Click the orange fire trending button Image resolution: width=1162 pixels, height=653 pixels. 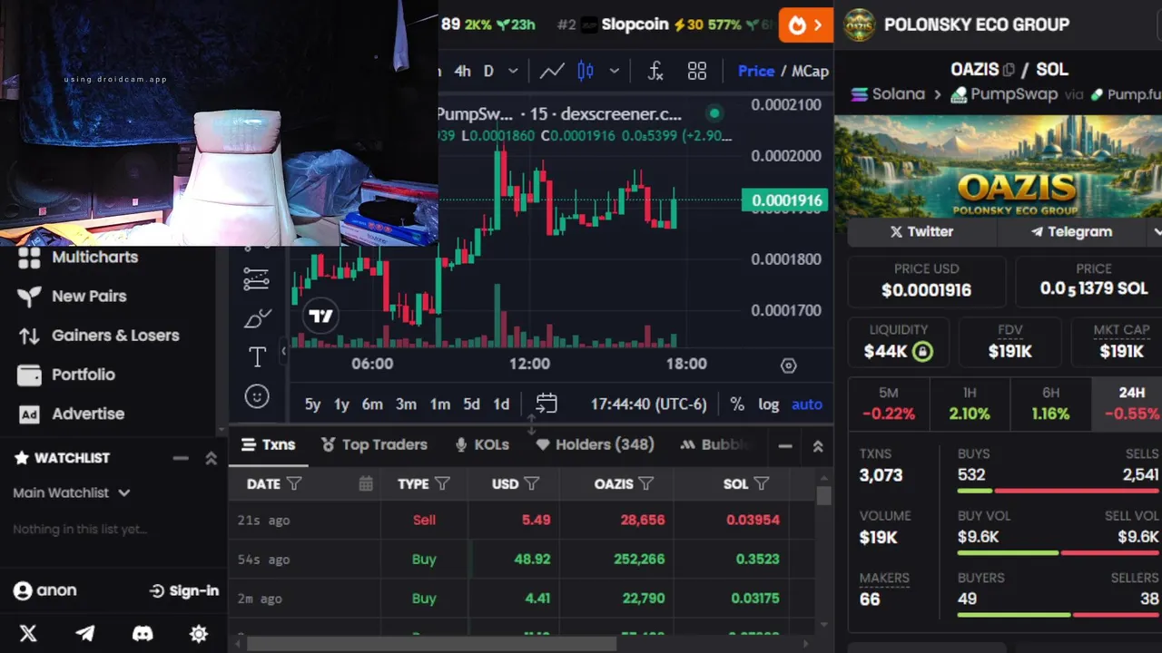point(806,25)
